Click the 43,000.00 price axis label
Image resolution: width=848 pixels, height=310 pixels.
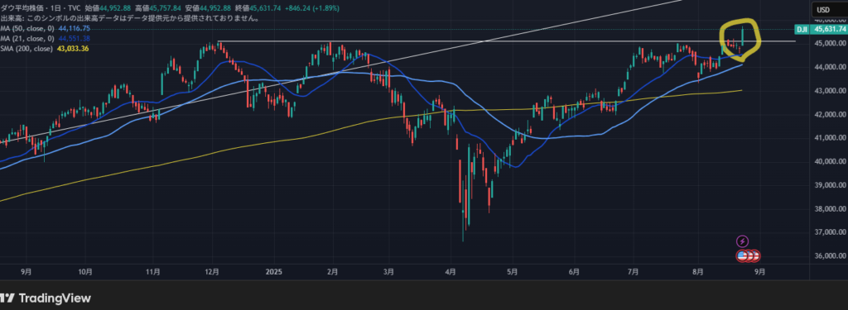[829, 91]
